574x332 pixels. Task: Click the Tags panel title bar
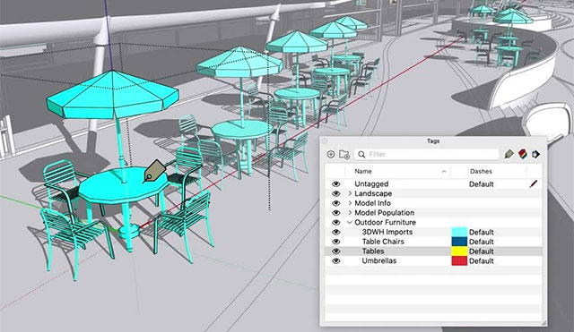[x=433, y=141]
